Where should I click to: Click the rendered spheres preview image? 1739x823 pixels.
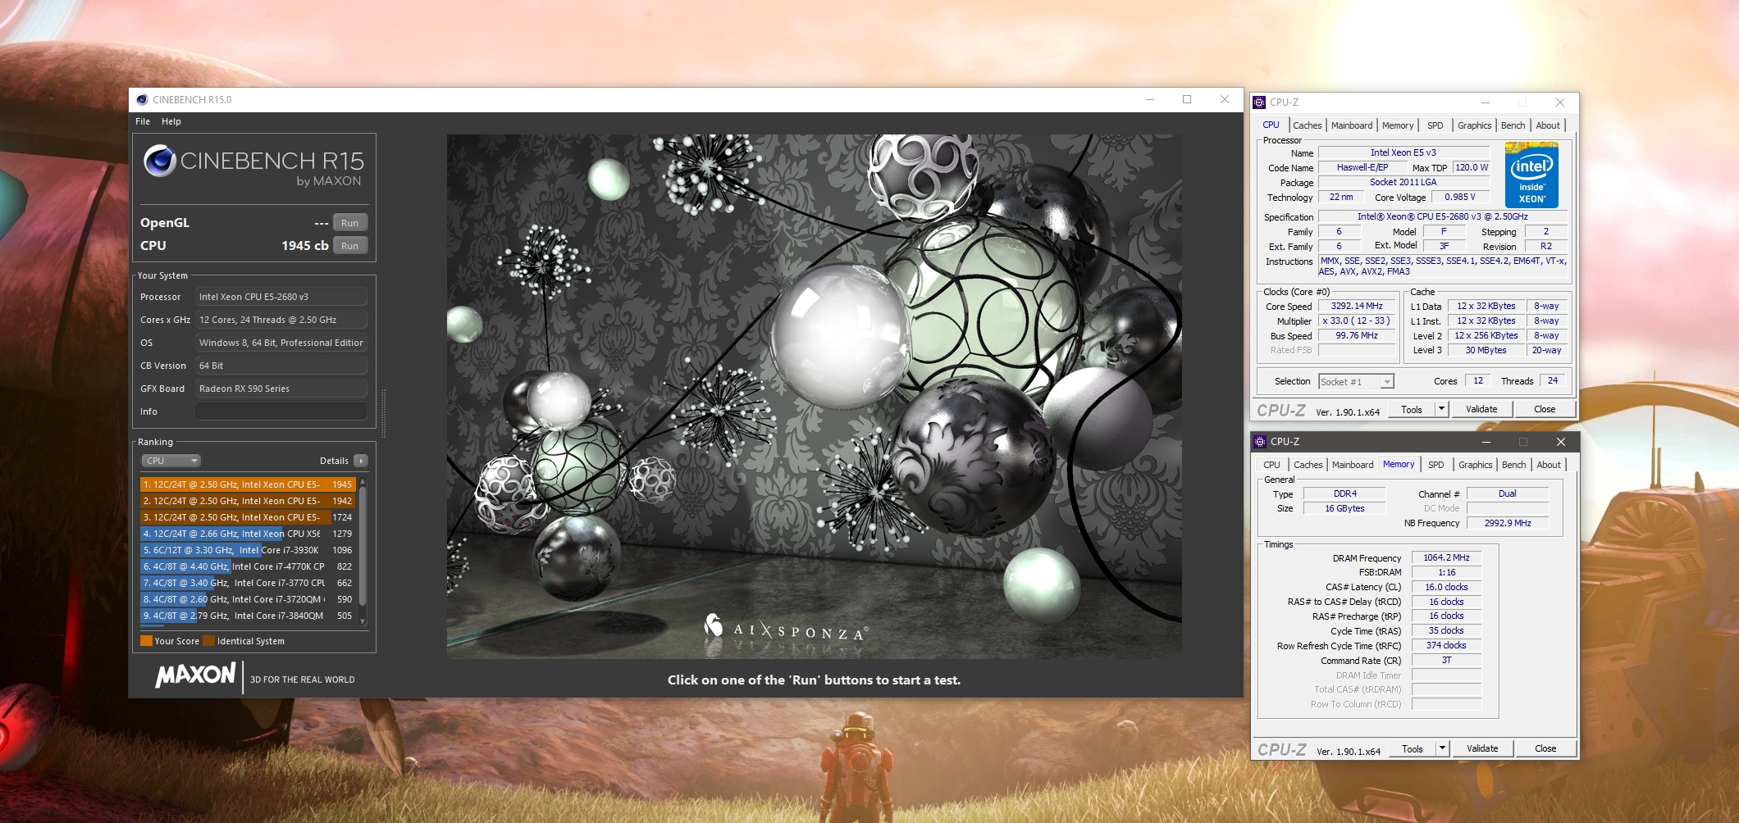[x=814, y=396]
